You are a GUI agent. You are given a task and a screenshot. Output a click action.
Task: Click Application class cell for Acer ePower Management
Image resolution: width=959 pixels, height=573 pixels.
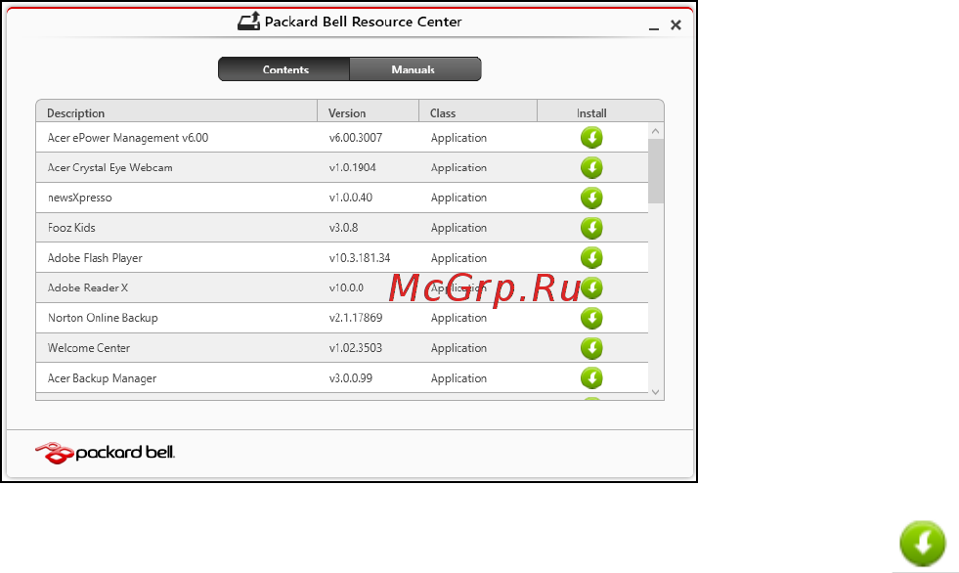[458, 138]
